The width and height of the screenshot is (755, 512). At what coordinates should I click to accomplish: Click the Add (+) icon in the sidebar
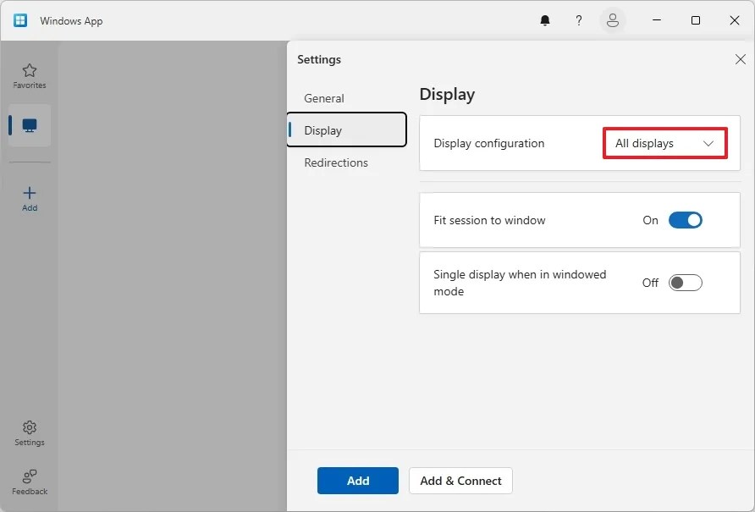point(29,197)
